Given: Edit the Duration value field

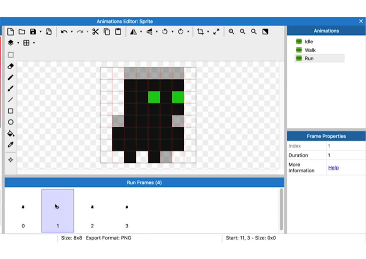Looking at the screenshot, I should point(346,155).
